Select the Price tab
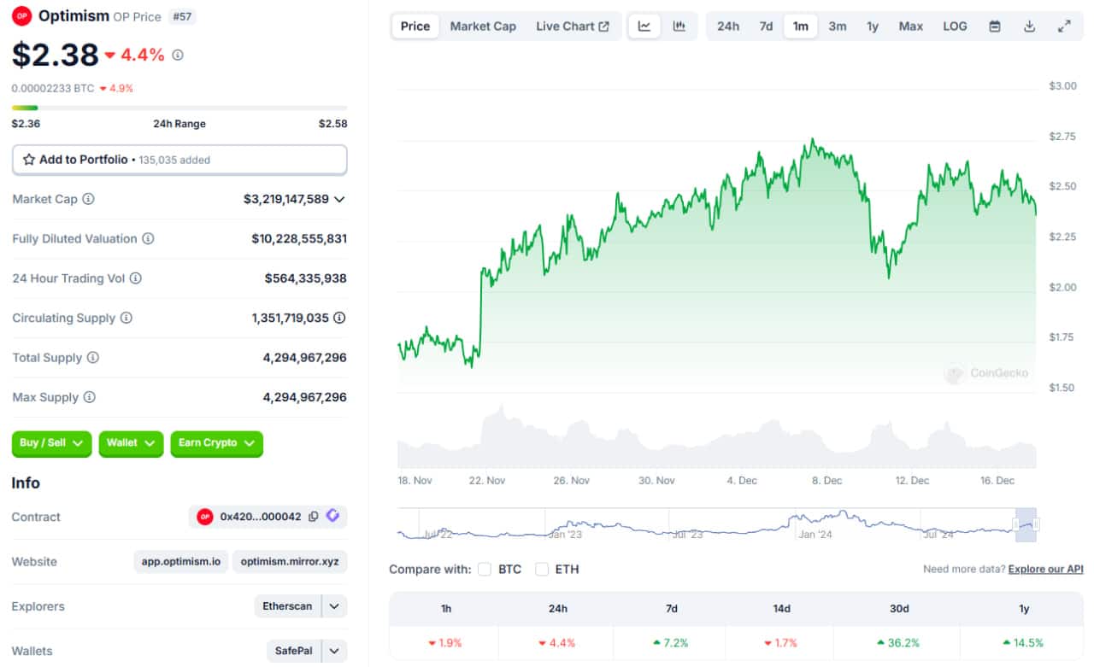This screenshot has height=667, width=1094. pos(415,26)
